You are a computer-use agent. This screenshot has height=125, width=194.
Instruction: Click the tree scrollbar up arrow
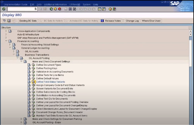[x=191, y=31]
